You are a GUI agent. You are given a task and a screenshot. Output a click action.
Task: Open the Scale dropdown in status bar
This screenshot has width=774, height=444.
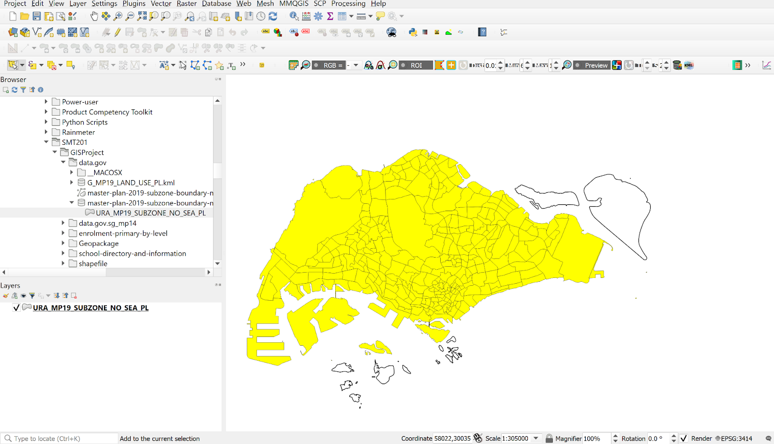536,438
